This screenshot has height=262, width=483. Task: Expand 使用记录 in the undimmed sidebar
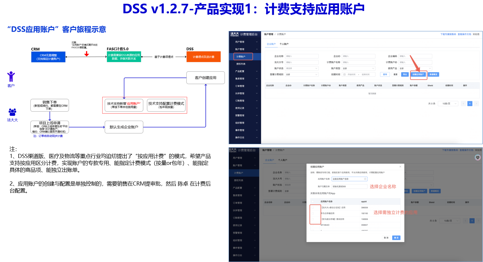245,108
